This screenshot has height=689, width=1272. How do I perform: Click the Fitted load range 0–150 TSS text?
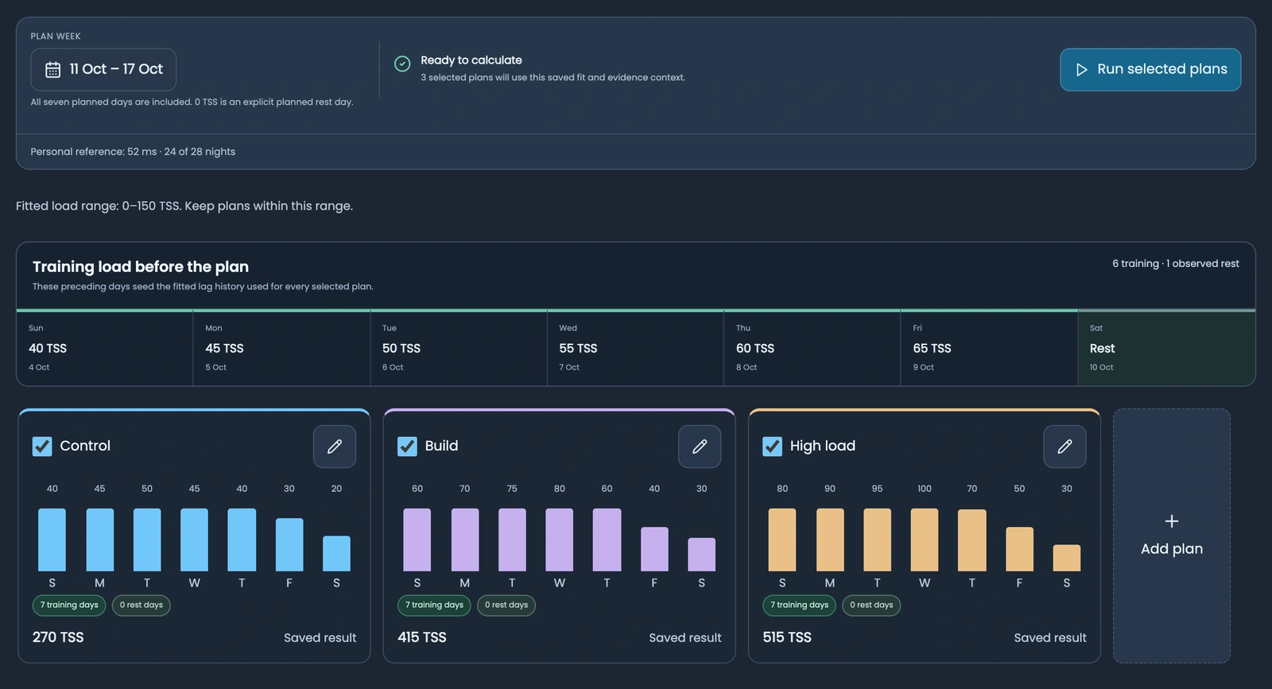tap(184, 206)
